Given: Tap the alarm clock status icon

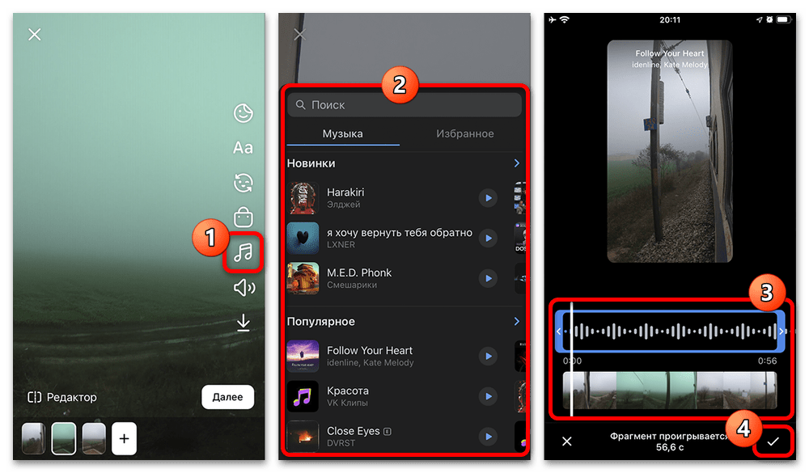Looking at the screenshot, I should tap(769, 19).
